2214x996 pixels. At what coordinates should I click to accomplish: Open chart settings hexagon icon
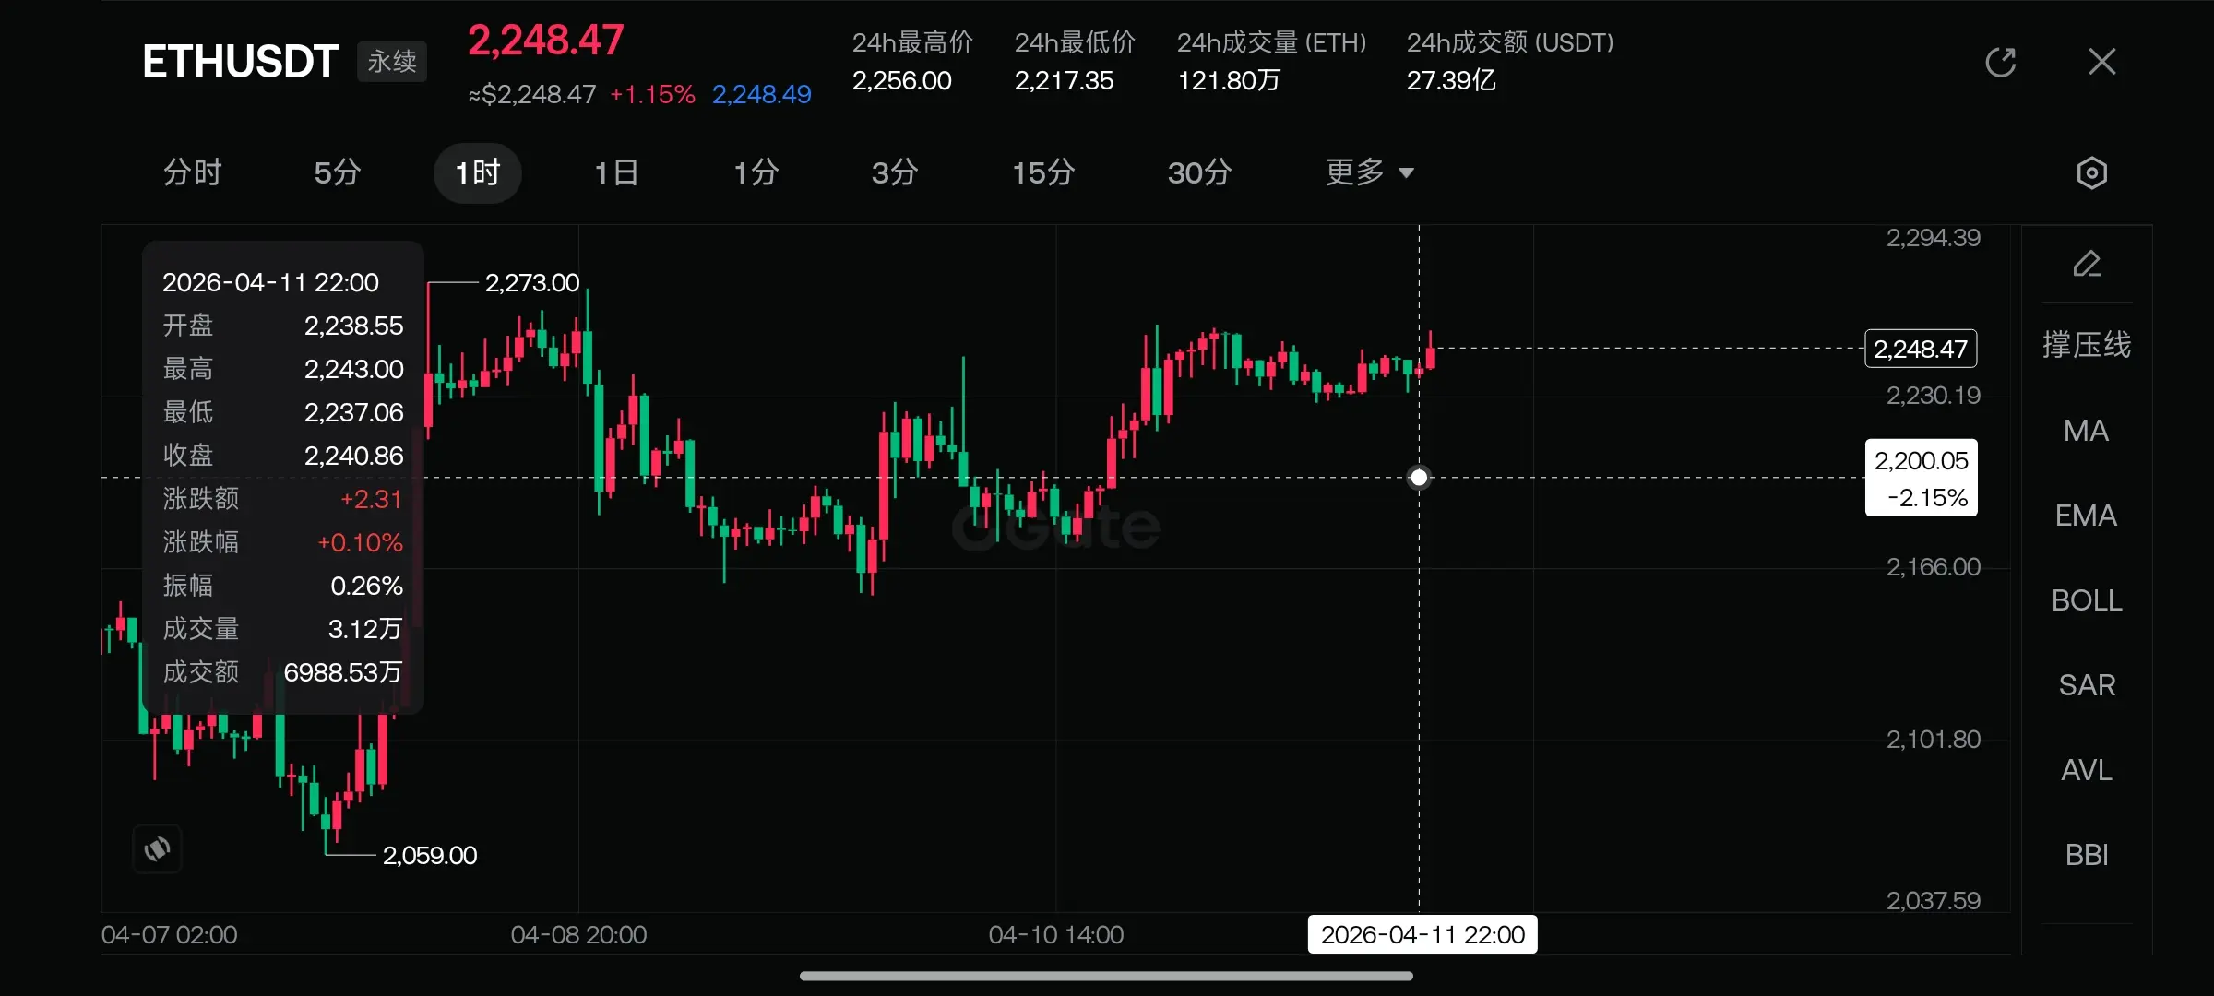pos(2091,173)
